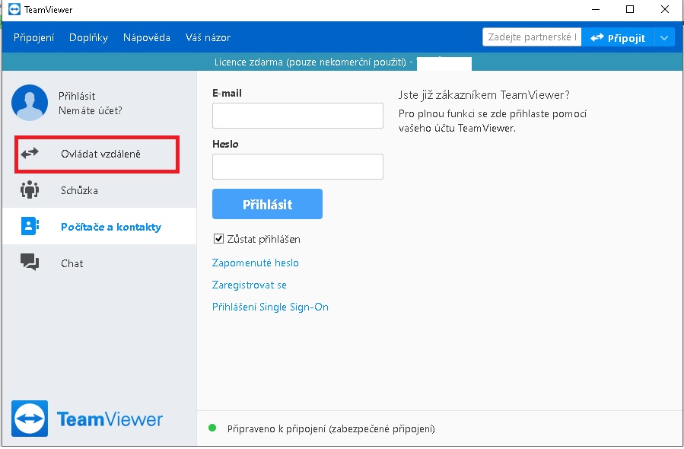Click the green connection status indicator
The height and width of the screenshot is (449, 684).
pyautogui.click(x=212, y=428)
